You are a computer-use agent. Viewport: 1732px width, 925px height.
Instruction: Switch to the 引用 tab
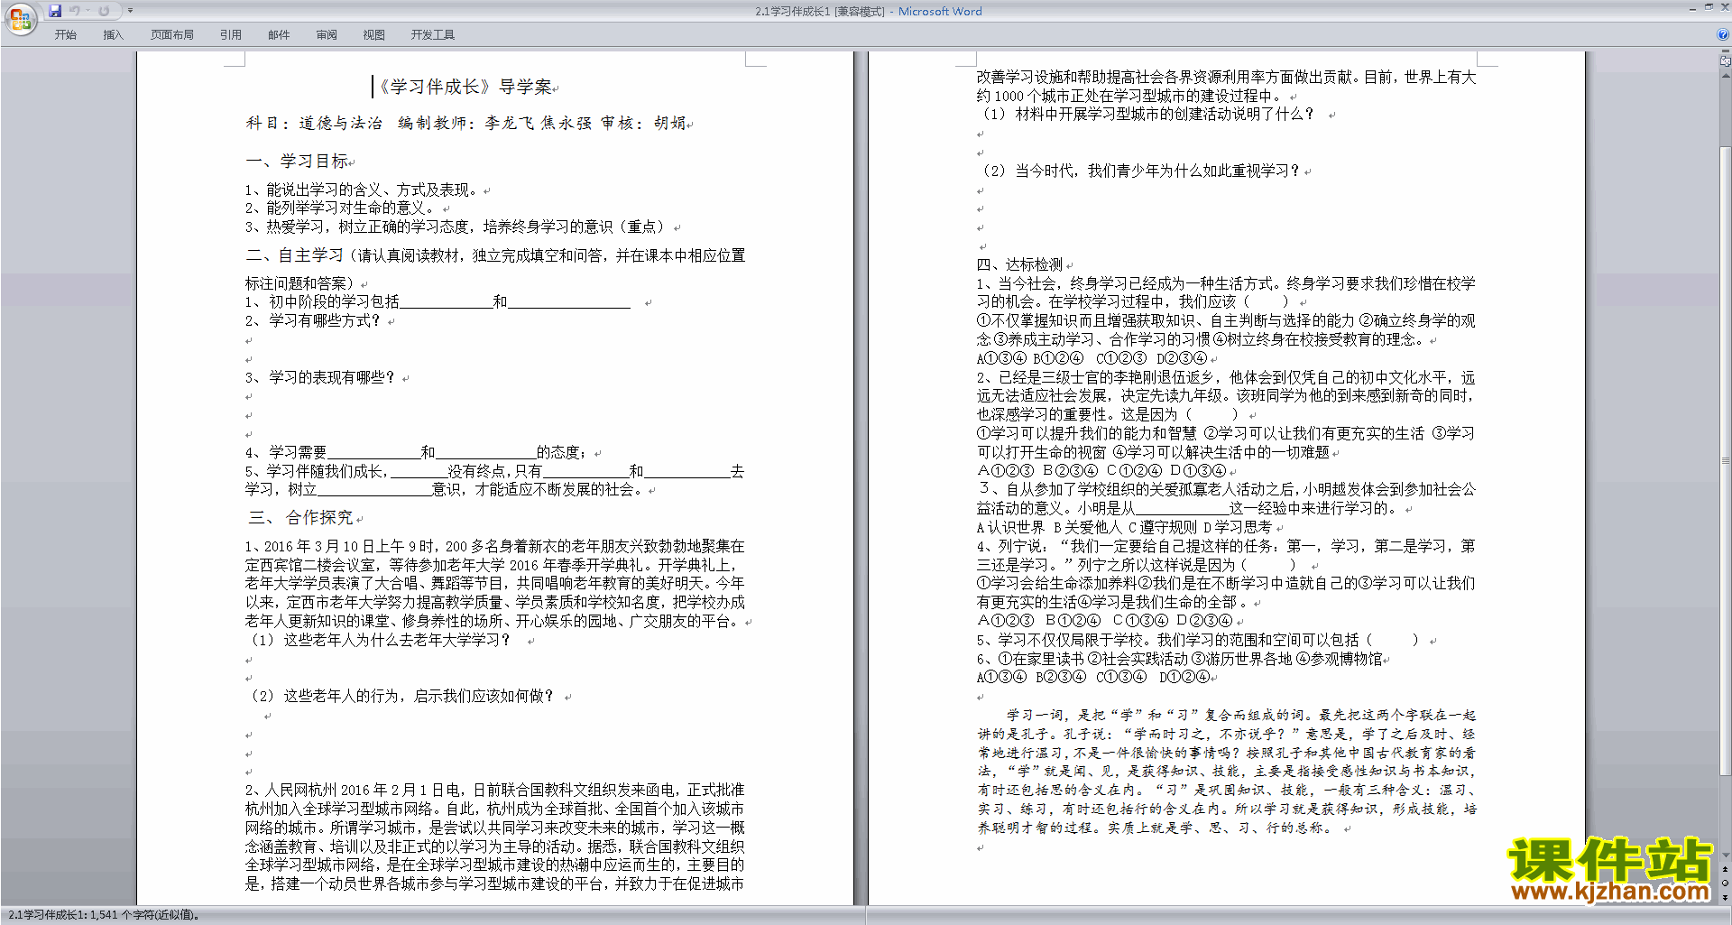click(231, 35)
